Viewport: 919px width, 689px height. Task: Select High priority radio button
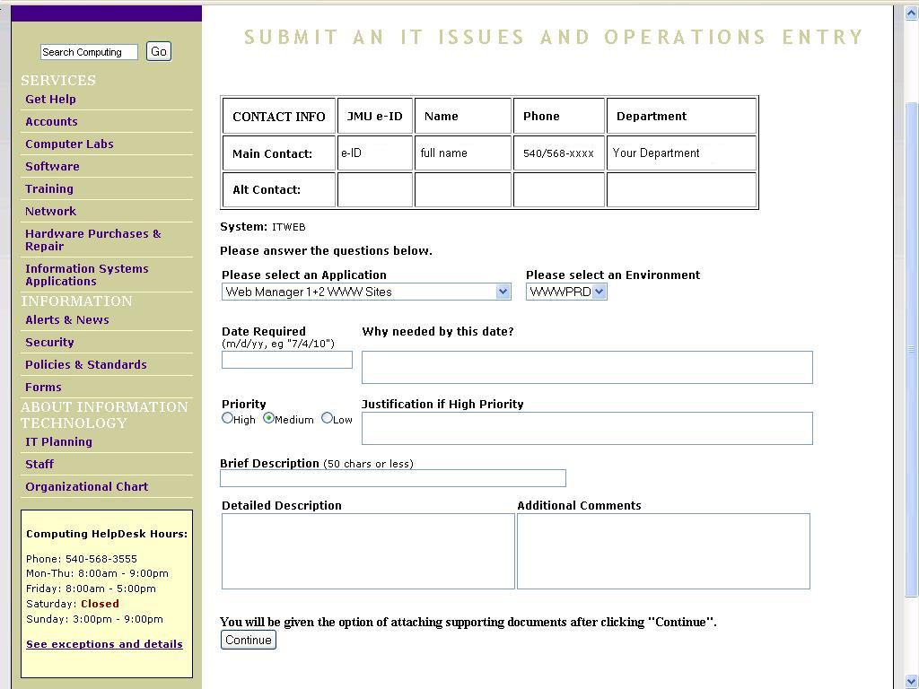click(227, 418)
